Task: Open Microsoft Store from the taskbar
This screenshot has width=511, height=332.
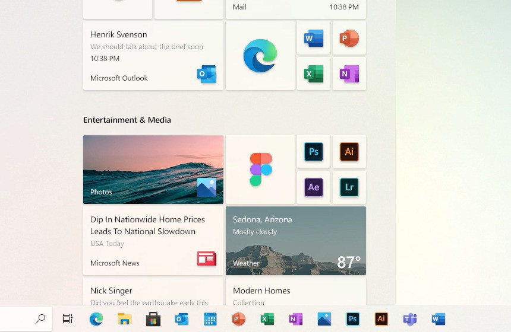Action: [153, 319]
